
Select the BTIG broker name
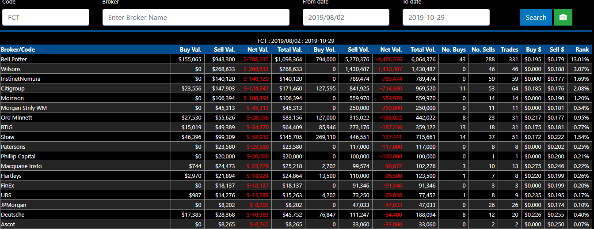tap(7, 127)
